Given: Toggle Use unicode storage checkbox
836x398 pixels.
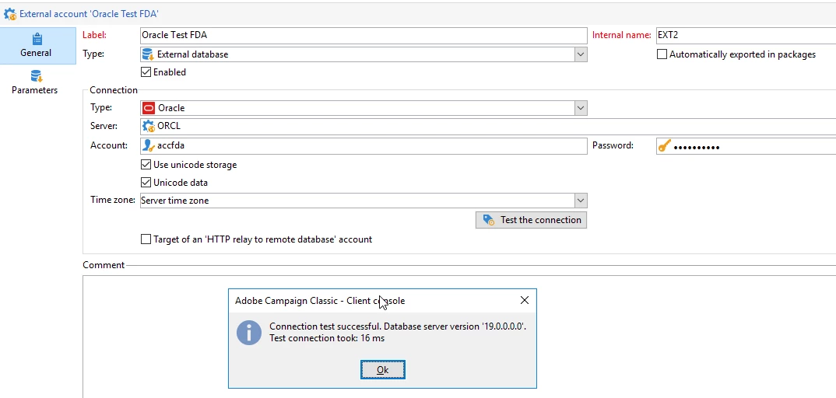Looking at the screenshot, I should pos(146,165).
